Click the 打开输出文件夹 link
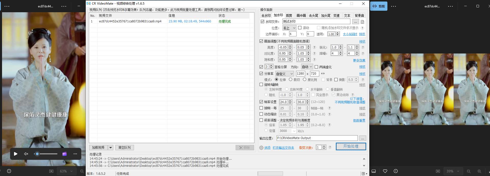 point(283,148)
